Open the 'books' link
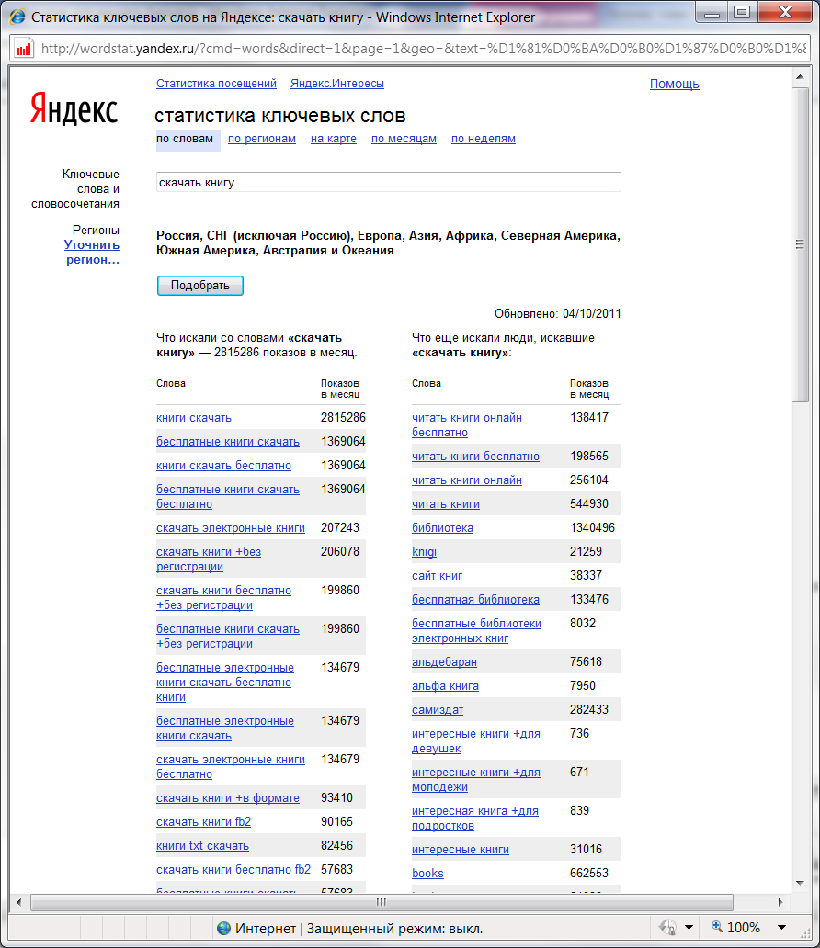Viewport: 820px width, 948px height. [x=427, y=873]
